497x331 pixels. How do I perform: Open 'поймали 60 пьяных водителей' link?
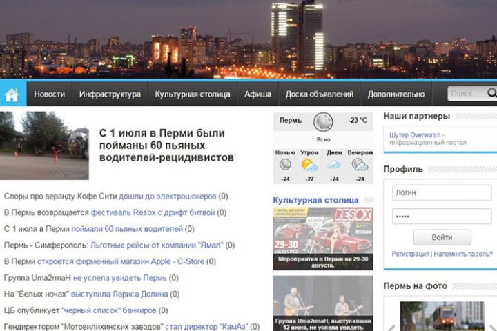(127, 229)
